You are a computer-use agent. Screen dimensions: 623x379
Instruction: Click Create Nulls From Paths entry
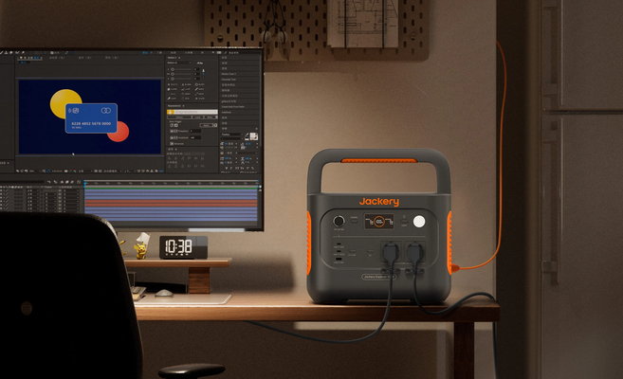tap(233, 107)
